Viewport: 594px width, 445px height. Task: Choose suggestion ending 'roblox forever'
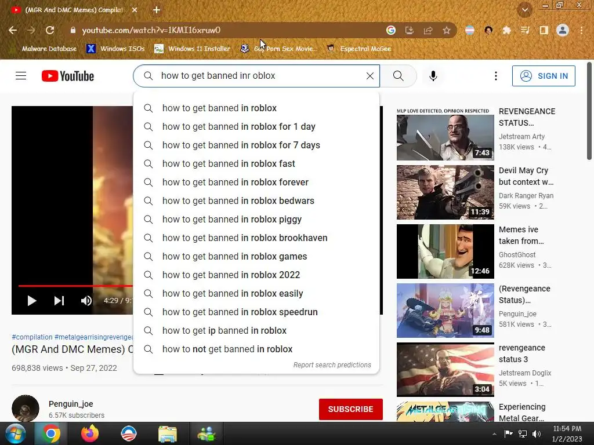pyautogui.click(x=256, y=183)
